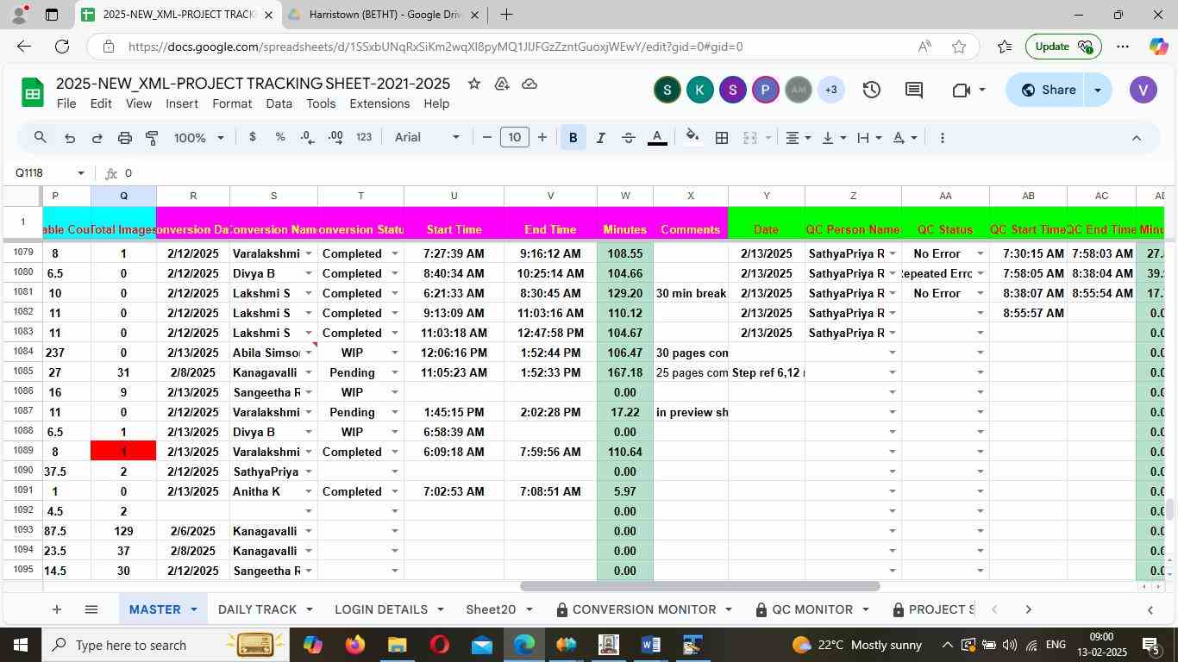Star this spreadsheet document
1178x662 pixels.
coord(473,84)
